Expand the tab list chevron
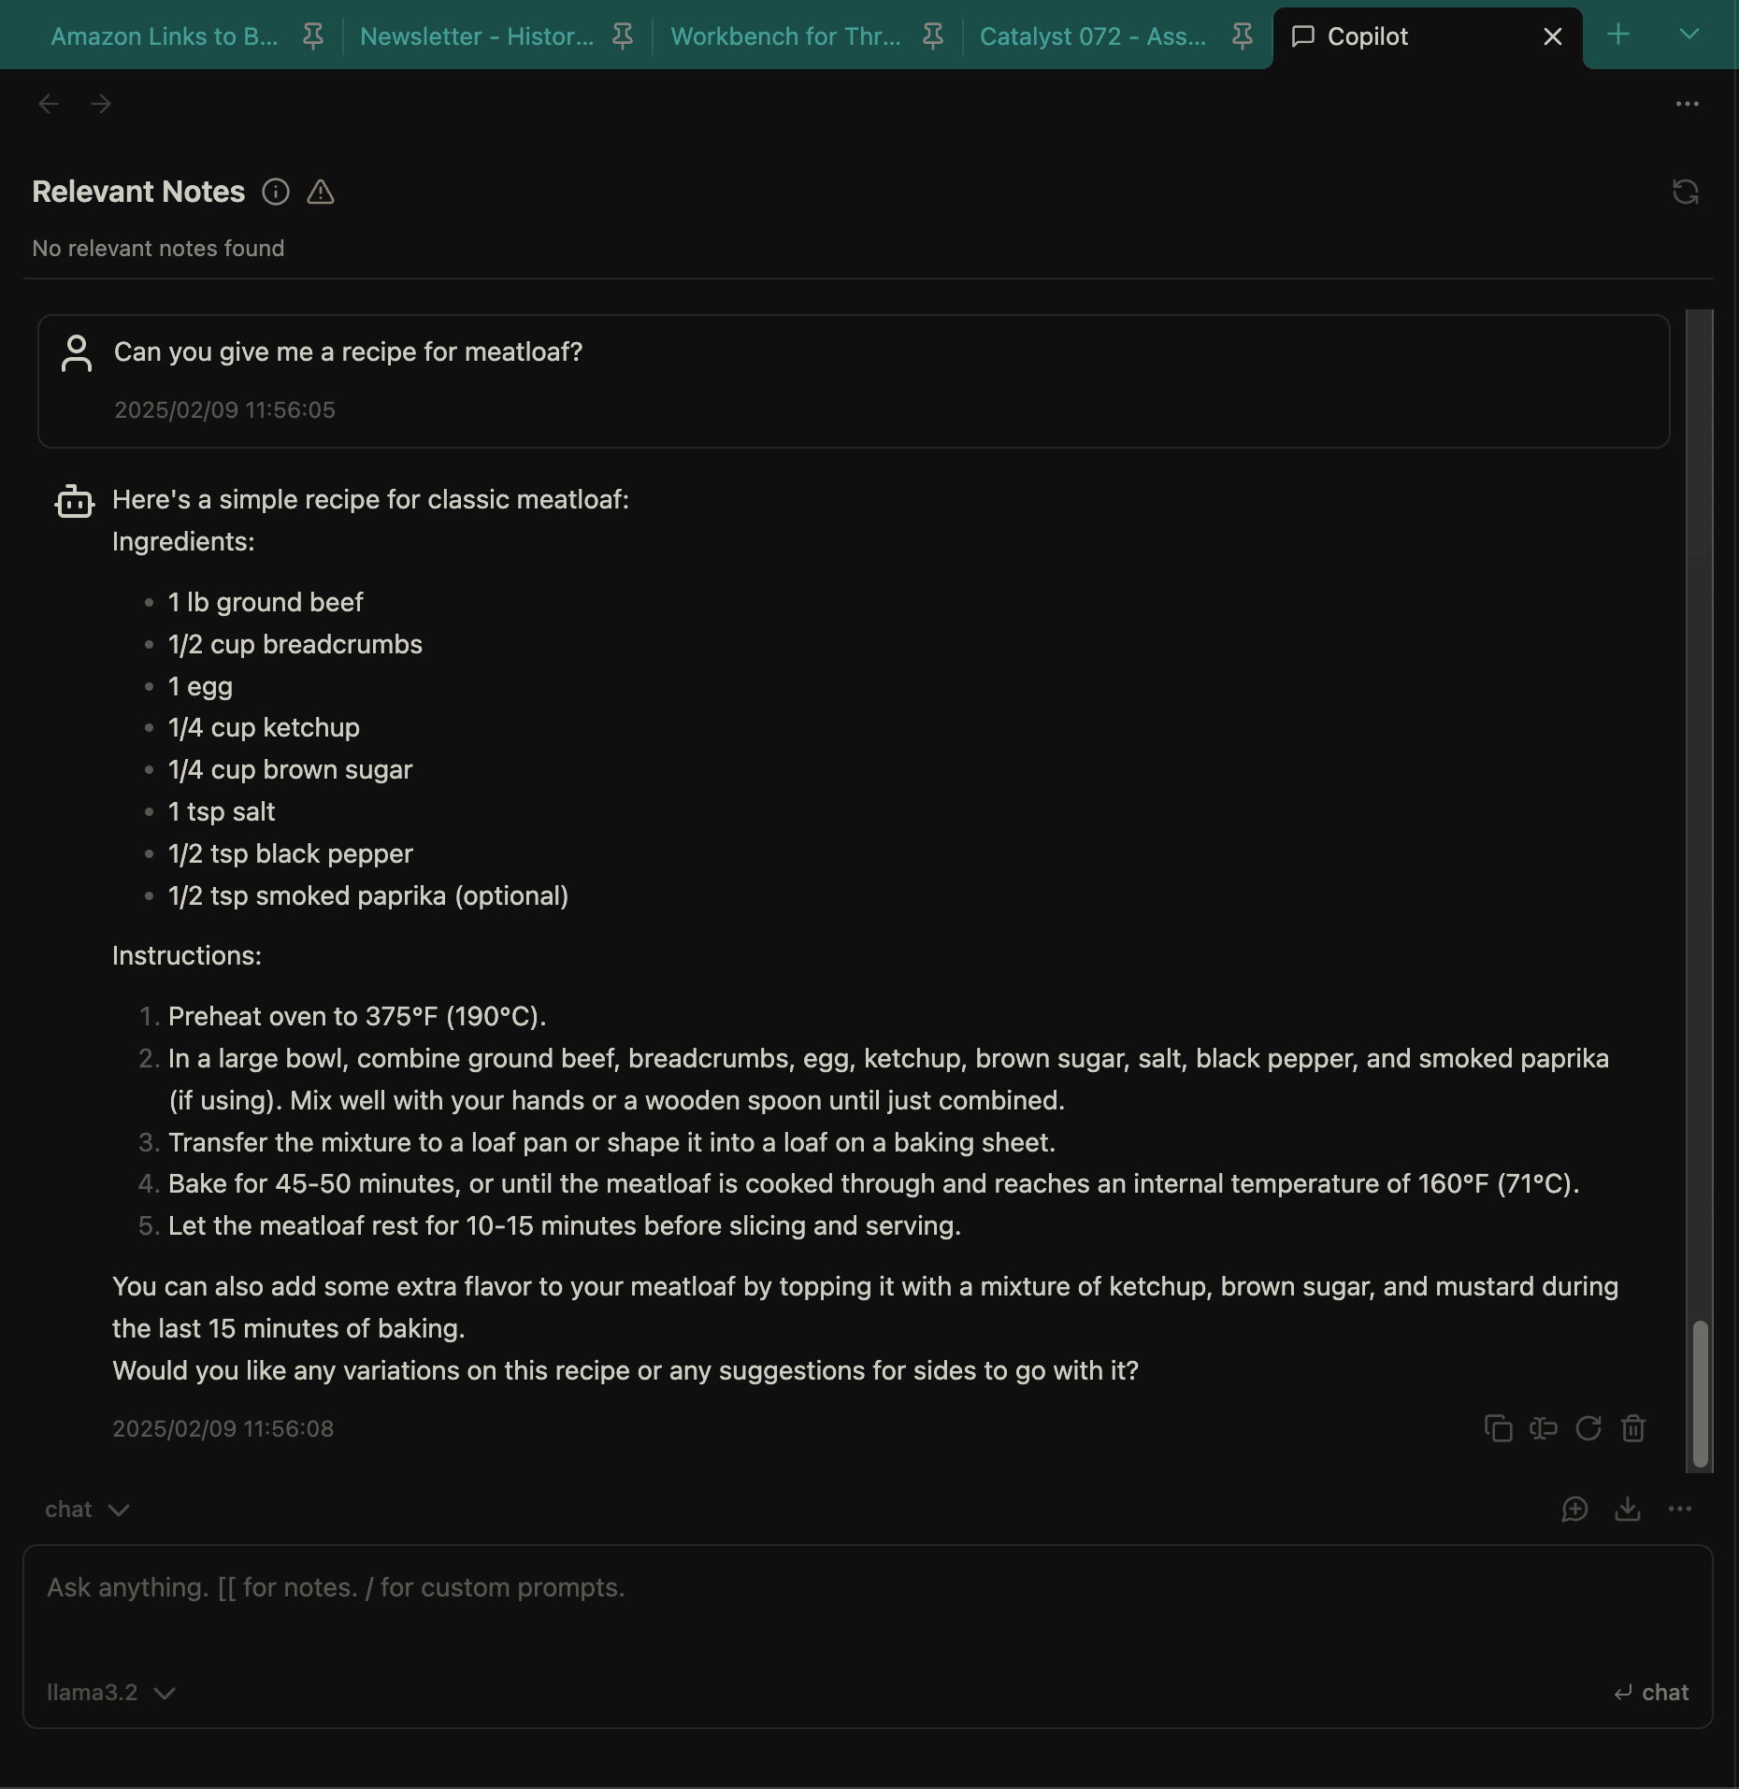This screenshot has height=1789, width=1739. point(1689,35)
